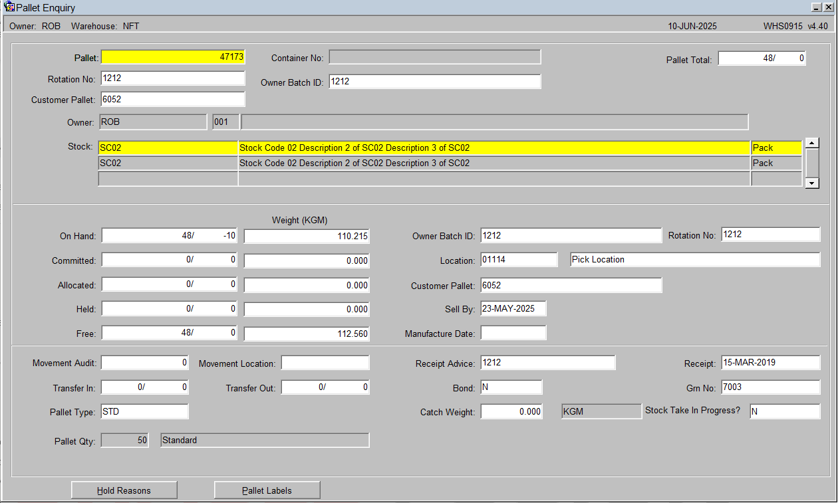This screenshot has height=503, width=838.
Task: Click the top Owner Batch ID field
Action: (435, 82)
